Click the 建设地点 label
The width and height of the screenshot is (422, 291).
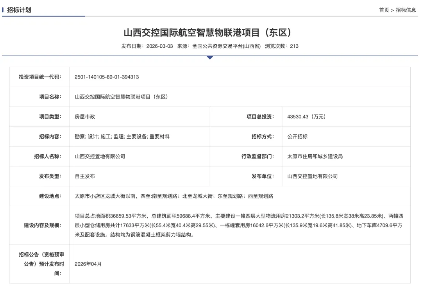click(50, 196)
